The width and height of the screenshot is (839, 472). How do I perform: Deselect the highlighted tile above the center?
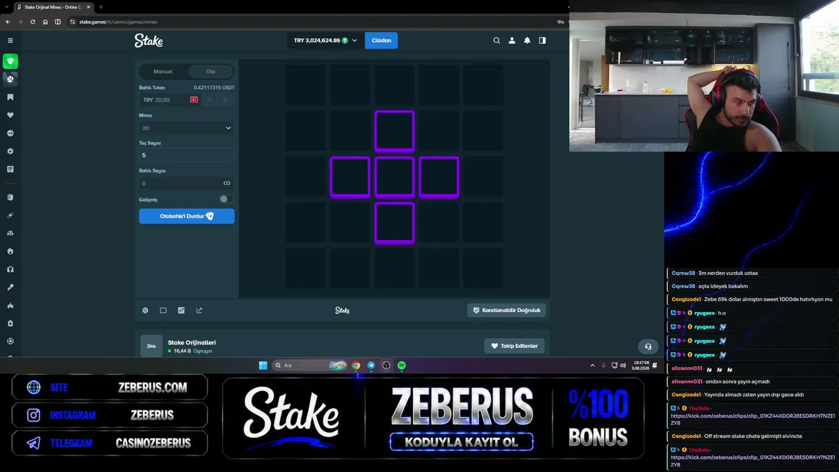(395, 131)
